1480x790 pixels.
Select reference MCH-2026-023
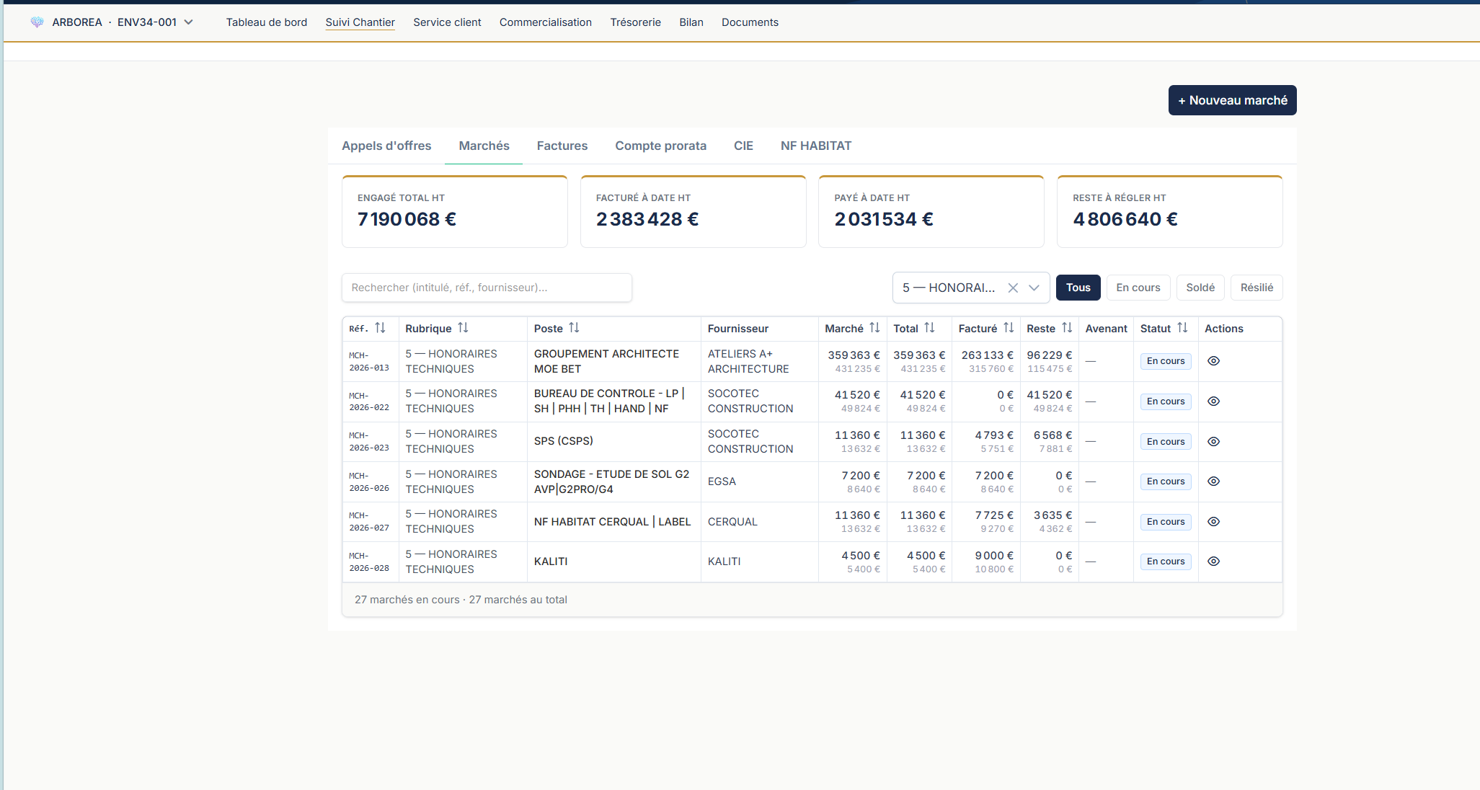369,441
